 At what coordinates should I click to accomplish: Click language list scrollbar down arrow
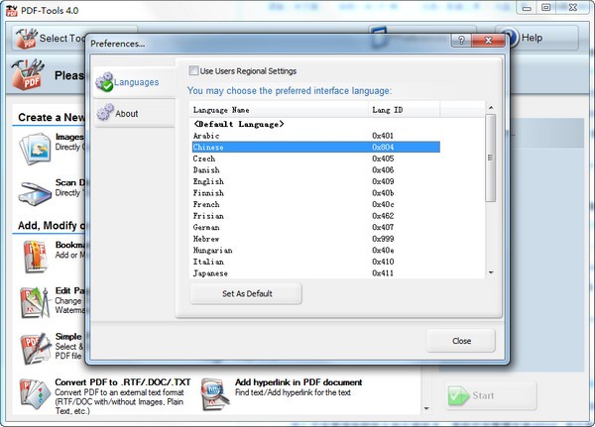click(491, 272)
